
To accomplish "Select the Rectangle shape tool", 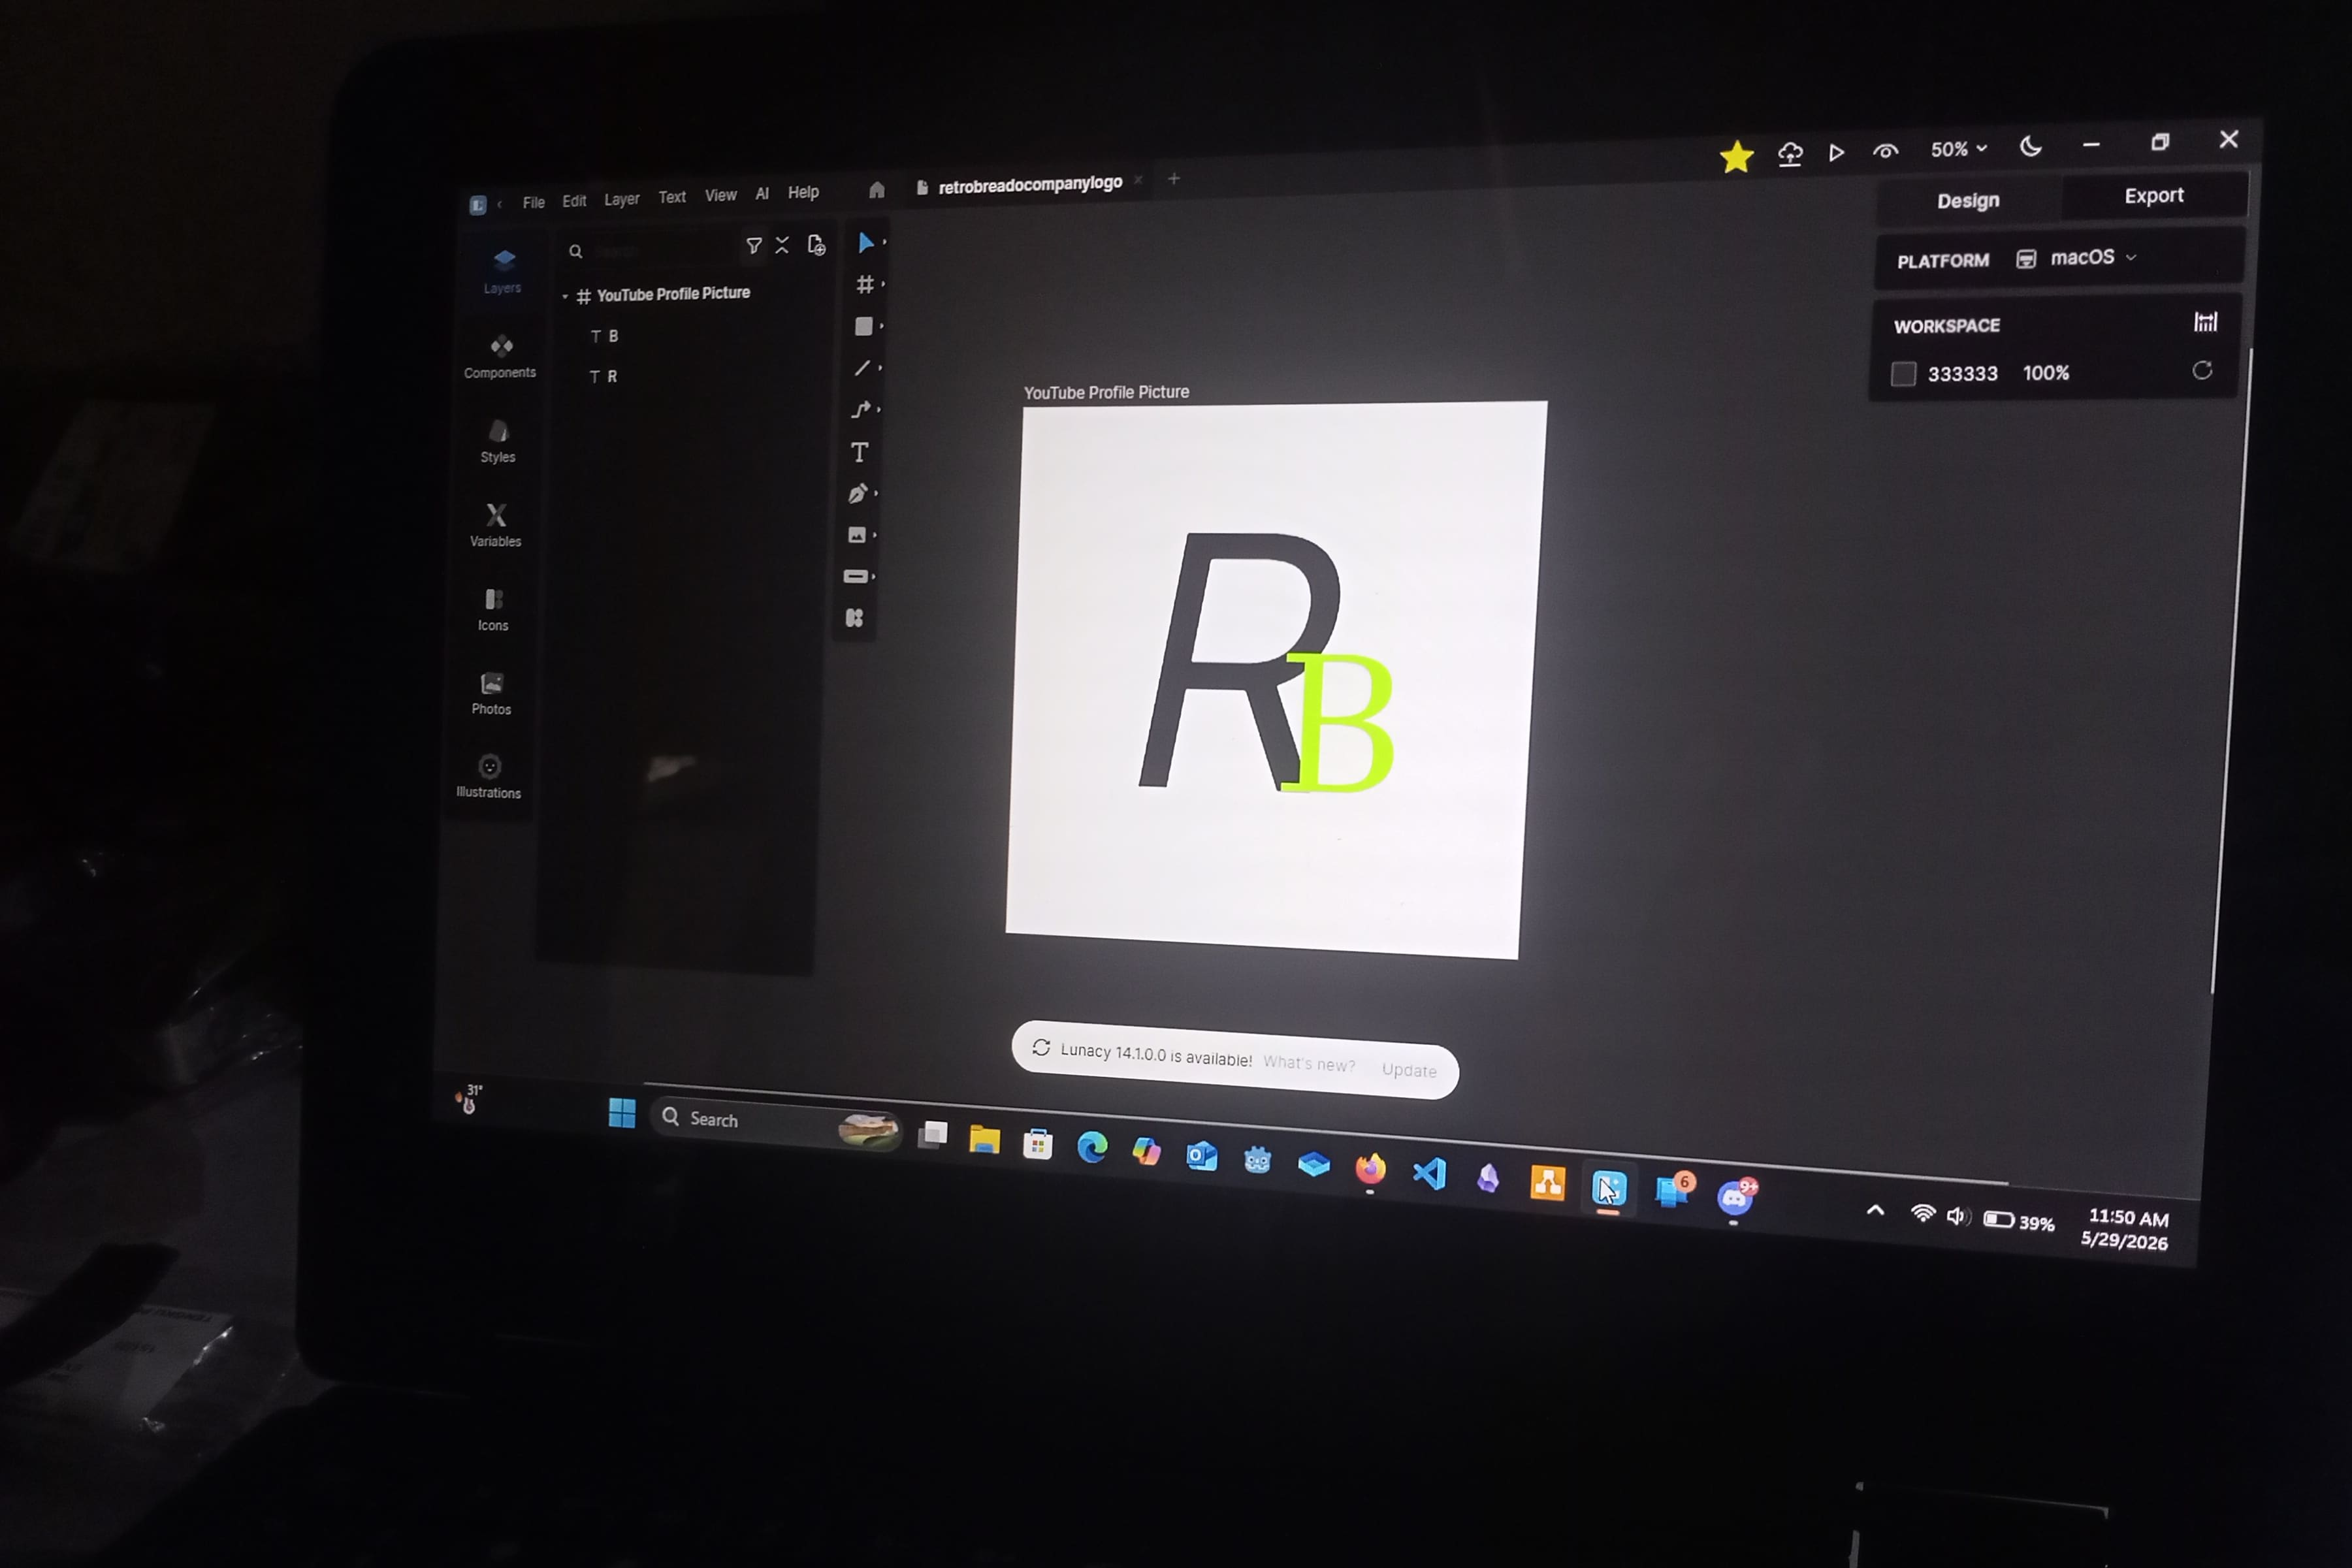I will (x=864, y=327).
